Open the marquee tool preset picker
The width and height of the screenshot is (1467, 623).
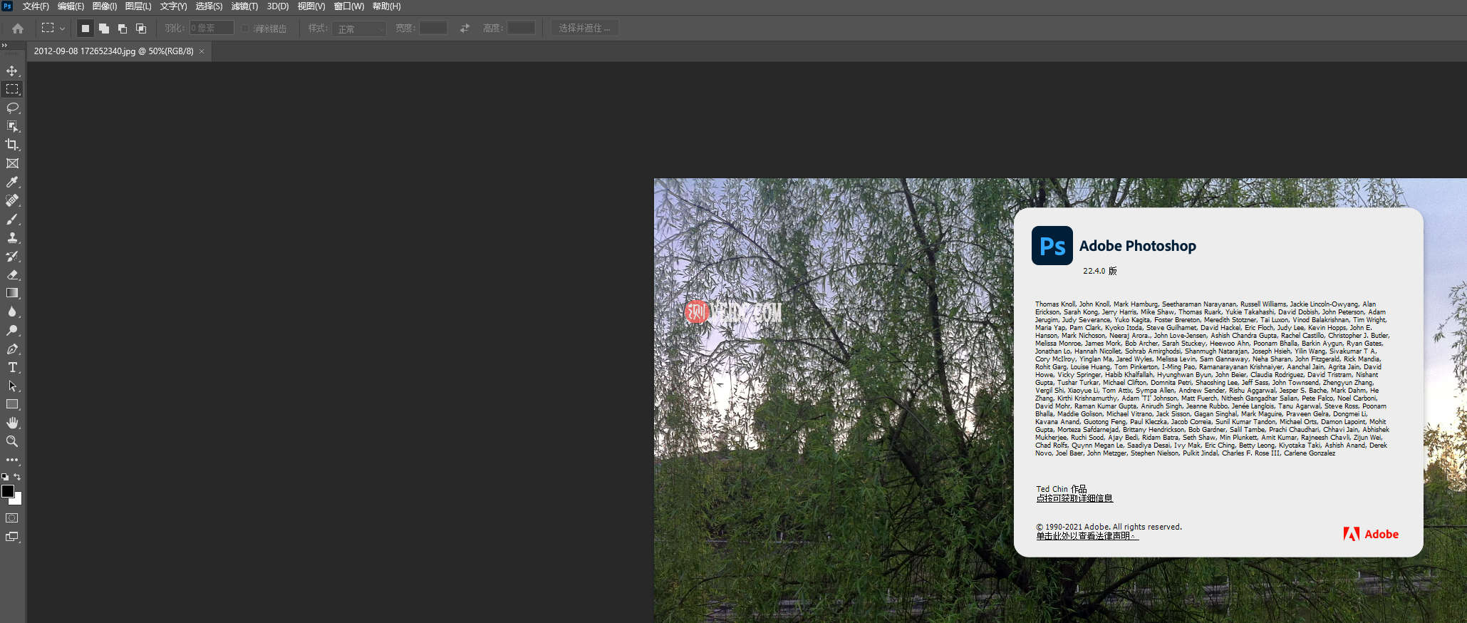53,29
